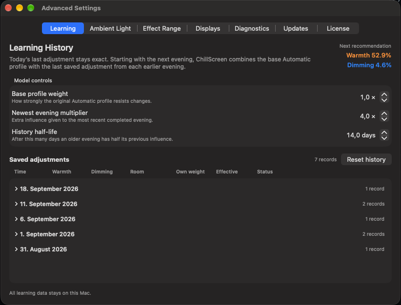Increase Newest evening multiplier stepper
This screenshot has height=305, width=401.
coord(384,114)
